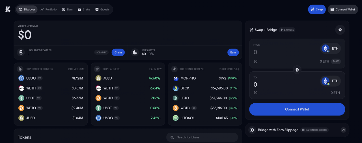Screen dimensions: 362x143
Task: Open swap settings gear icon
Action: tap(340, 30)
